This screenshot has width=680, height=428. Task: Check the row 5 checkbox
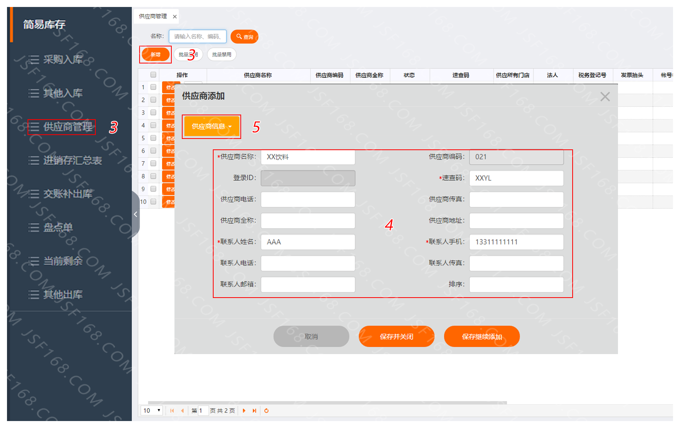pyautogui.click(x=153, y=138)
